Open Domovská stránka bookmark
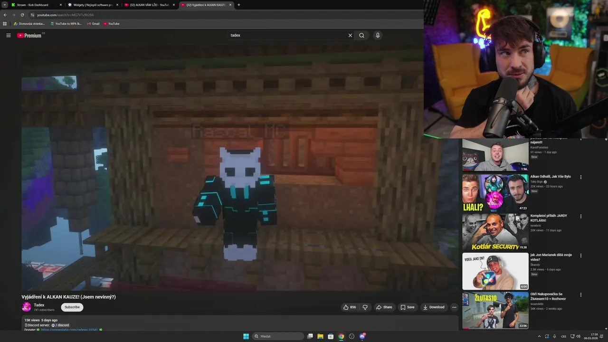This screenshot has height=342, width=608. tap(29, 24)
